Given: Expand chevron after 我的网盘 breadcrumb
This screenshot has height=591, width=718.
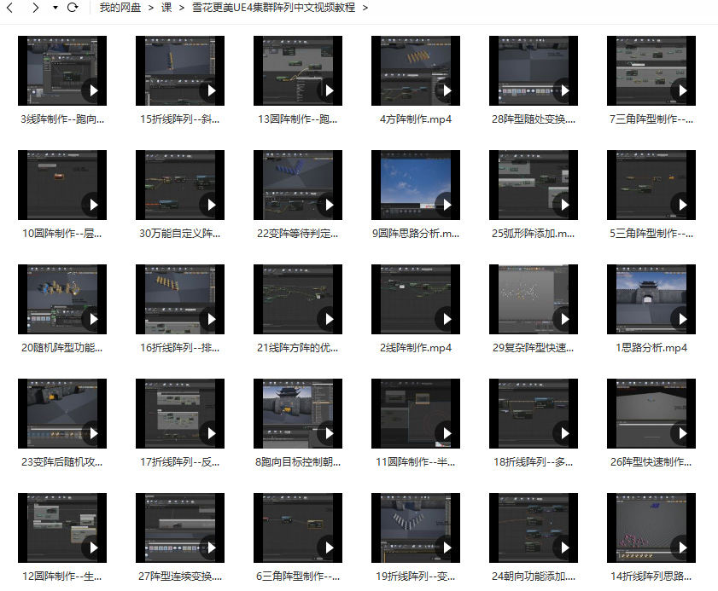Looking at the screenshot, I should [x=150, y=8].
